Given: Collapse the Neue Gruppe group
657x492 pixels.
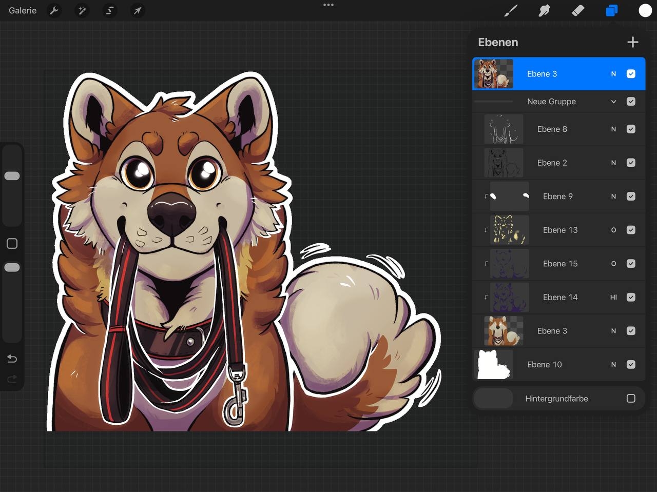Looking at the screenshot, I should click(613, 102).
